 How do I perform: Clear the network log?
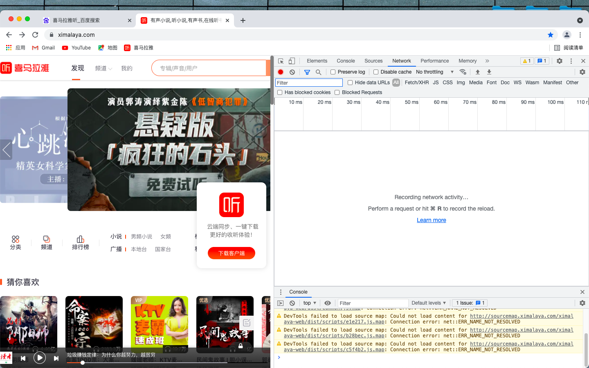click(x=292, y=72)
